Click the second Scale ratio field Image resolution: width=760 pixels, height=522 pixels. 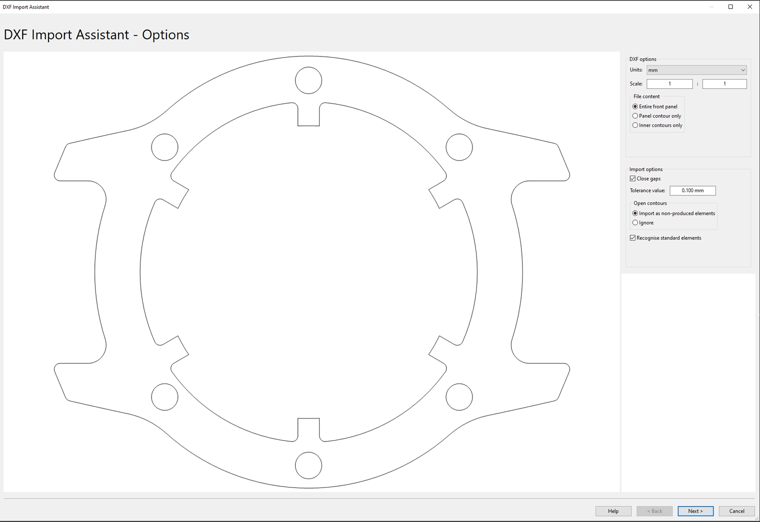coord(724,84)
